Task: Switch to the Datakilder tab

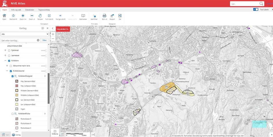Action: [30, 10]
